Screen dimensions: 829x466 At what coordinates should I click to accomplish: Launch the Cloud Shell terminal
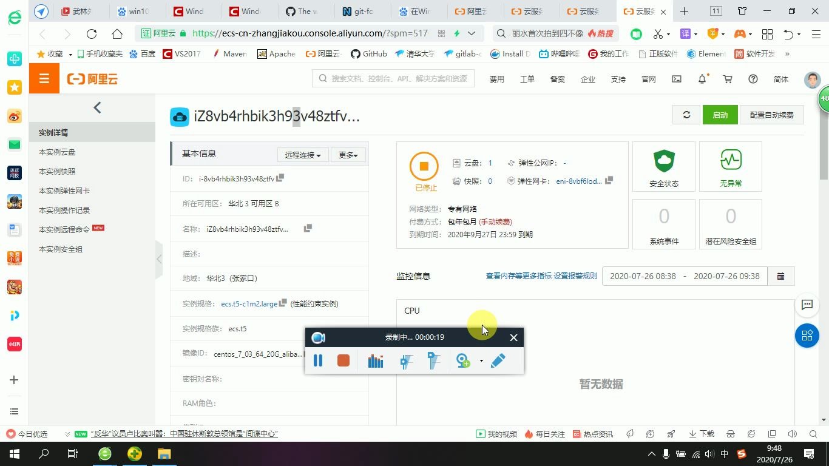(x=676, y=79)
